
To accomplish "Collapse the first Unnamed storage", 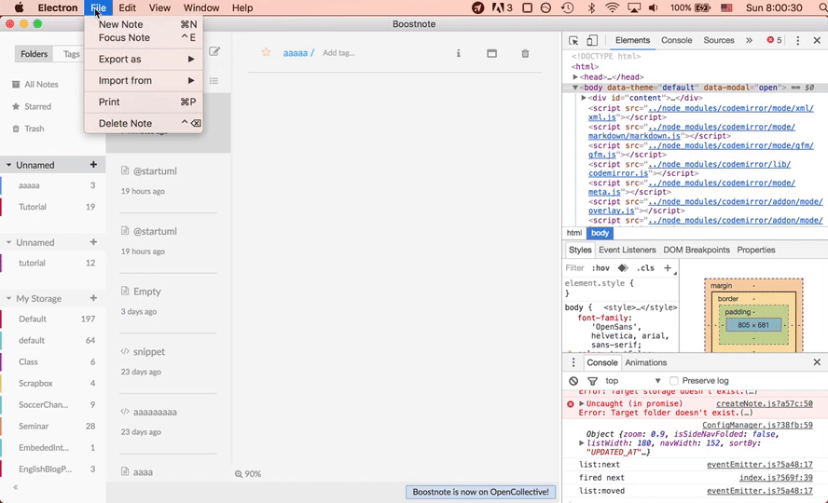I will click(9, 165).
